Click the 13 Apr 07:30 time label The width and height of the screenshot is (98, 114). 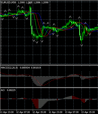tap(72, 112)
